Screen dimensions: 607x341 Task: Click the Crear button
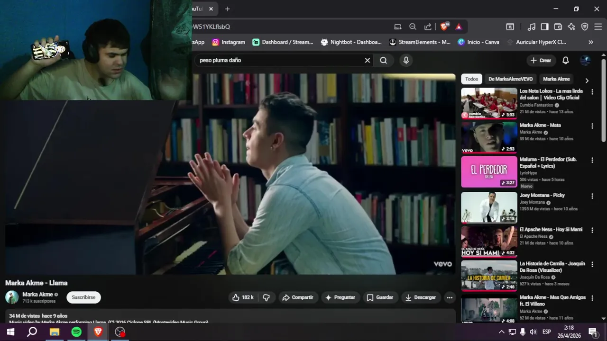541,60
